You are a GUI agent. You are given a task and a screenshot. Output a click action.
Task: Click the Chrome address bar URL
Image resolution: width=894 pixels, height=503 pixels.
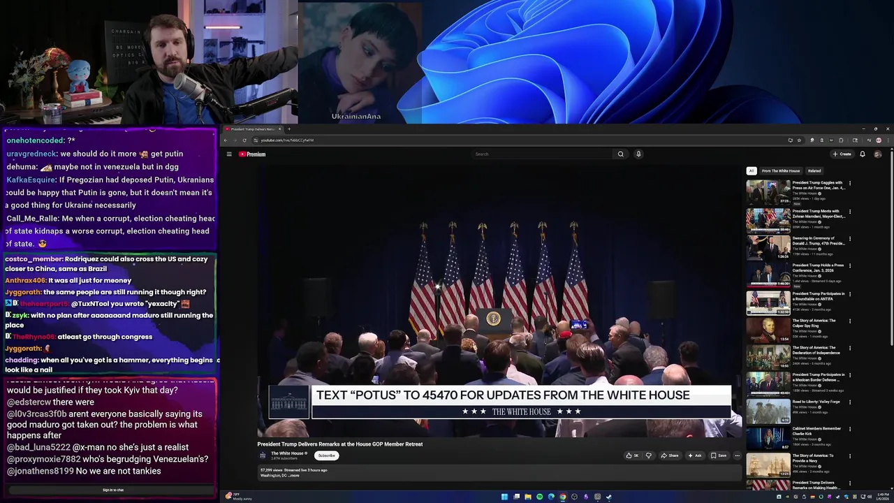(x=287, y=140)
